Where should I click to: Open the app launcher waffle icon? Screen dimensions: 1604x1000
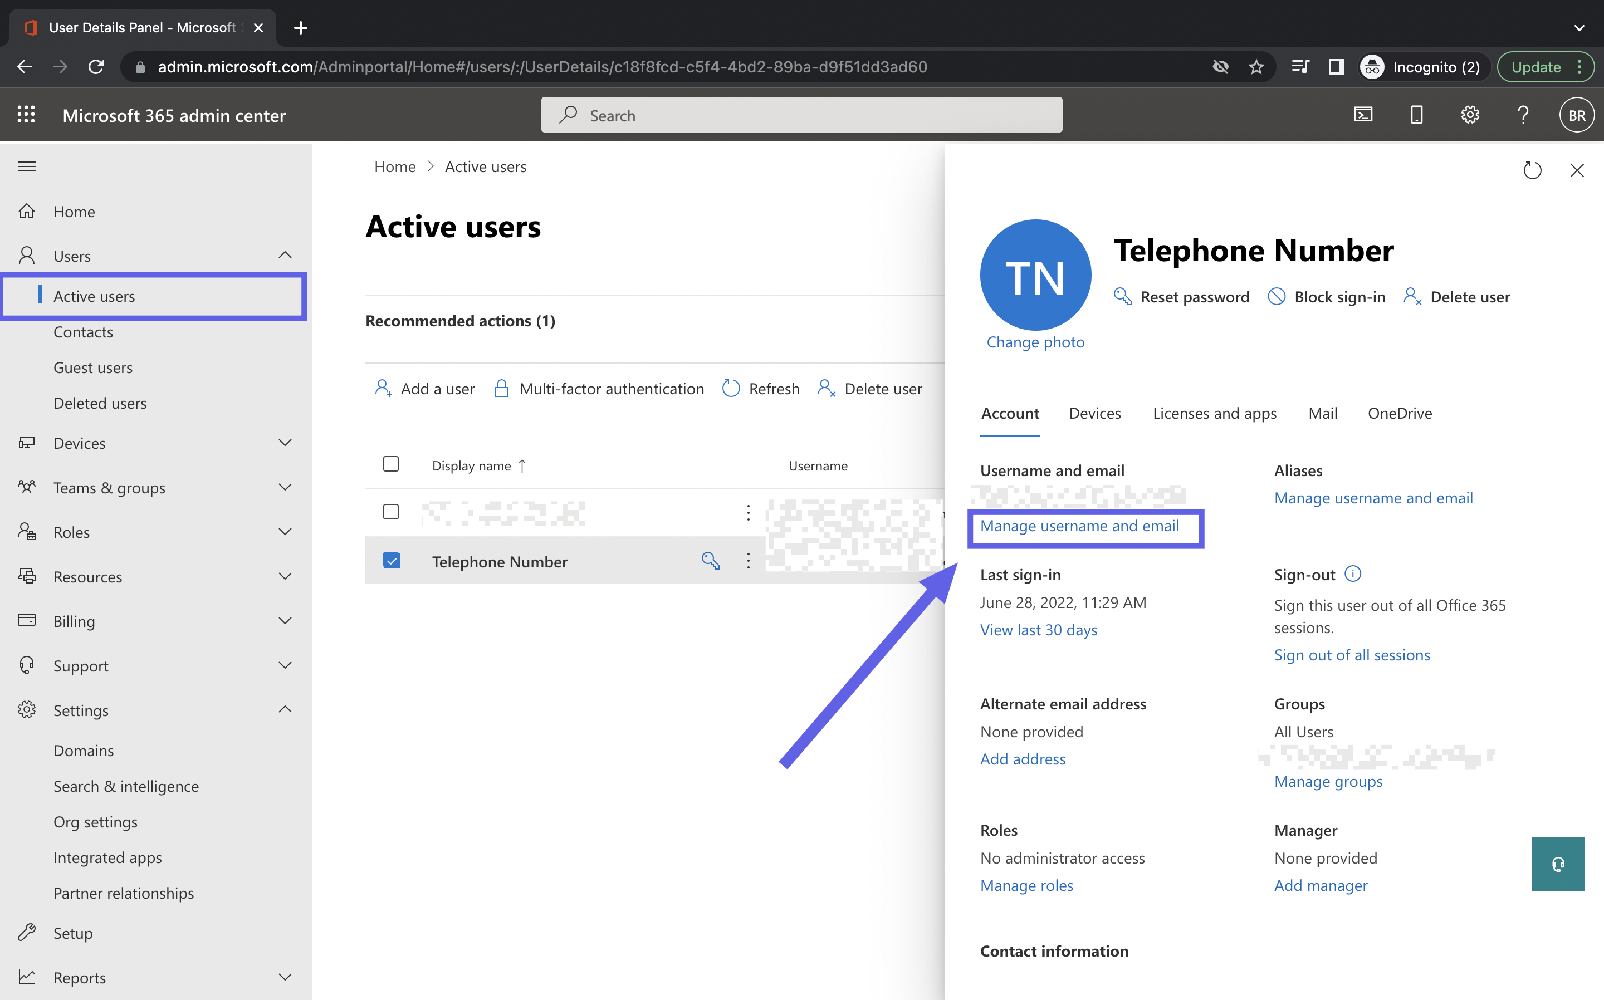click(x=26, y=115)
